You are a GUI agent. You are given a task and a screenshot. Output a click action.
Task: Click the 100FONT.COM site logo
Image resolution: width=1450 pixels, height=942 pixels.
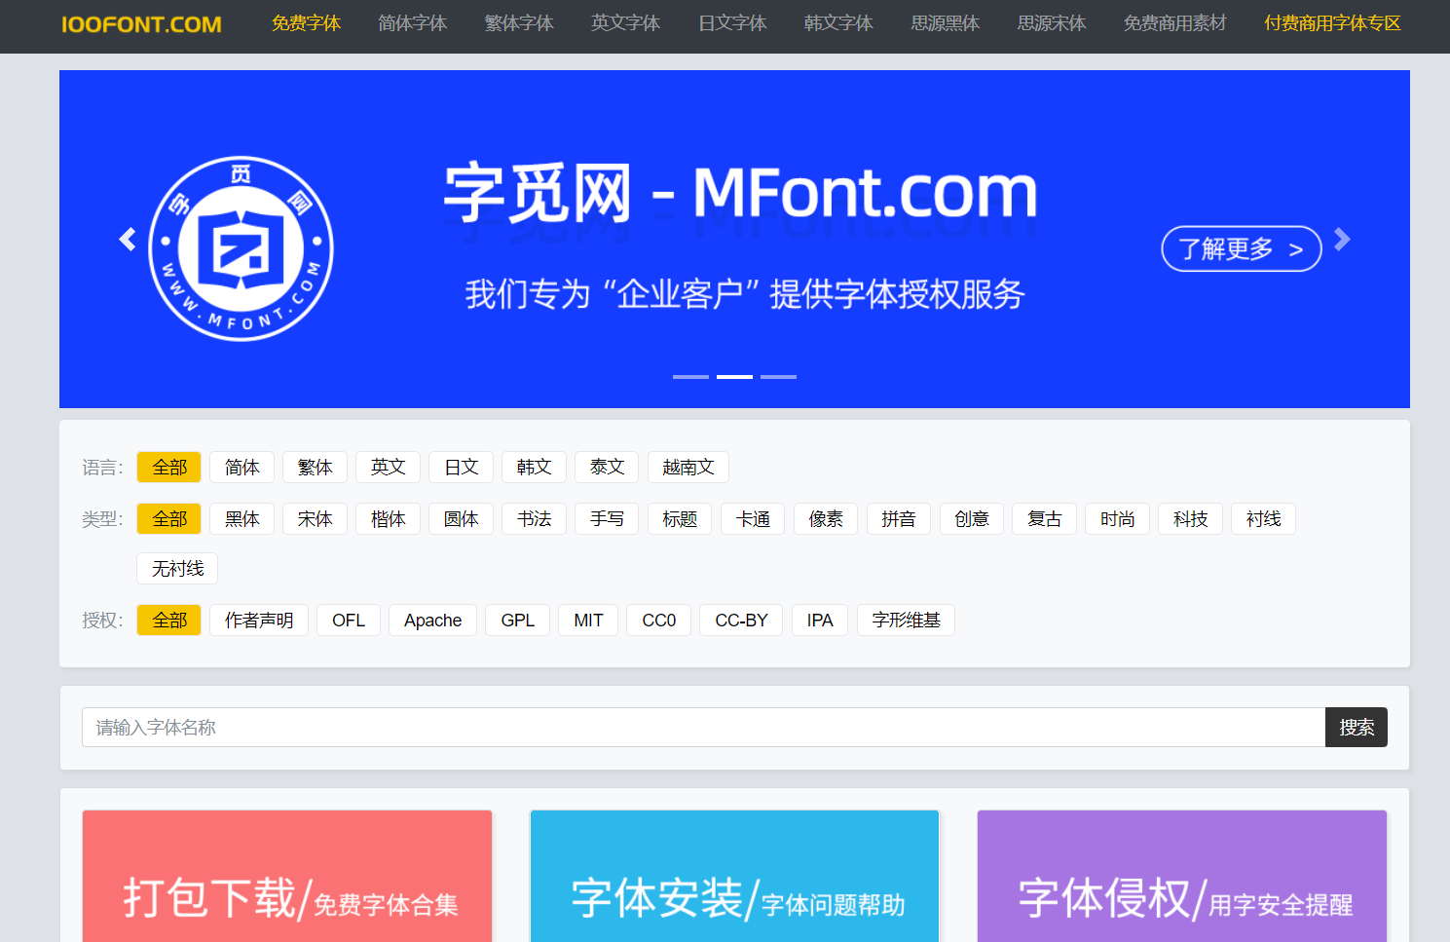tap(141, 24)
